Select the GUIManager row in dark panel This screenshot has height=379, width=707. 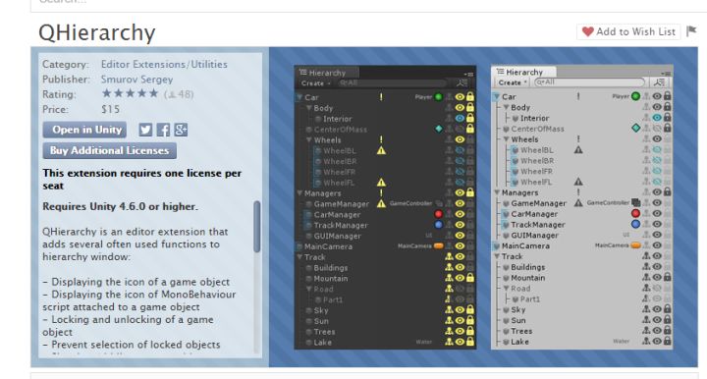(385, 236)
